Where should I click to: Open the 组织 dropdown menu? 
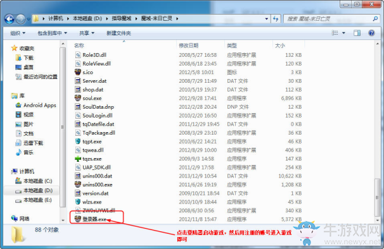tap(18, 33)
